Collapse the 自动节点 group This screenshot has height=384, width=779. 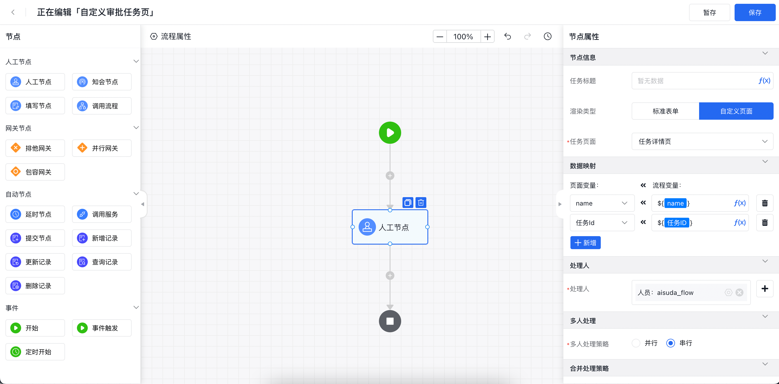tap(136, 194)
